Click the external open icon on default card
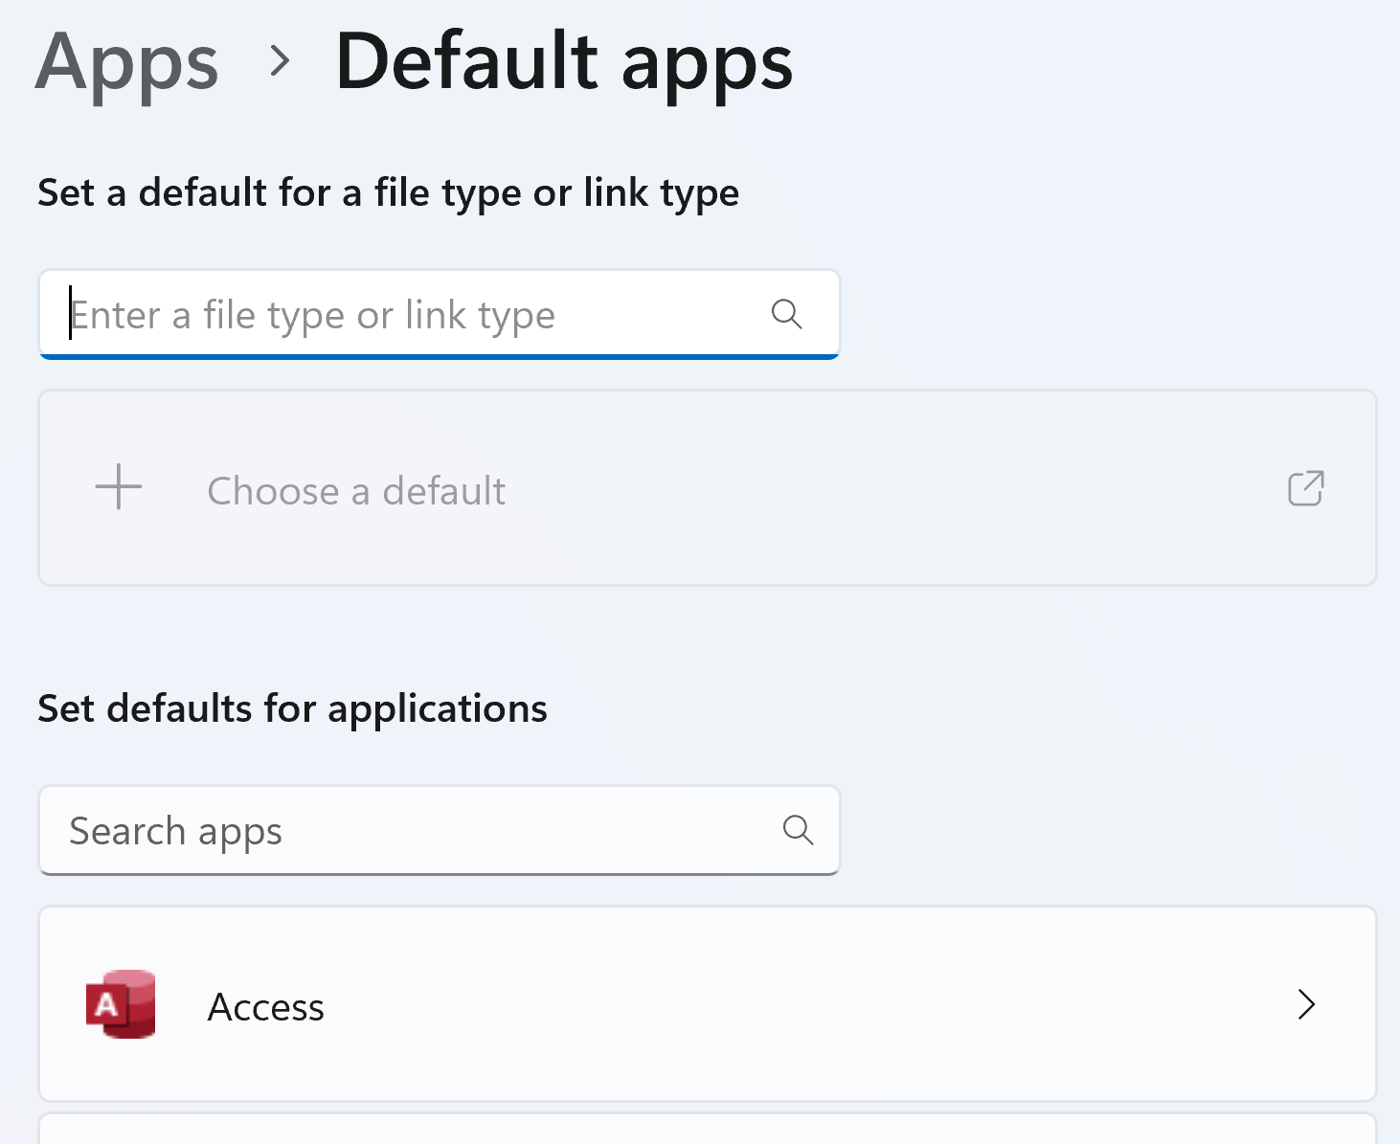The height and width of the screenshot is (1144, 1400). [x=1305, y=488]
